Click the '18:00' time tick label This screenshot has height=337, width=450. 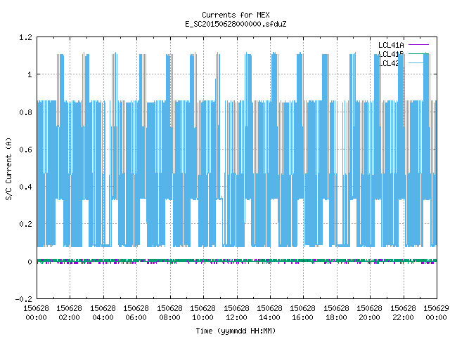[336, 317]
